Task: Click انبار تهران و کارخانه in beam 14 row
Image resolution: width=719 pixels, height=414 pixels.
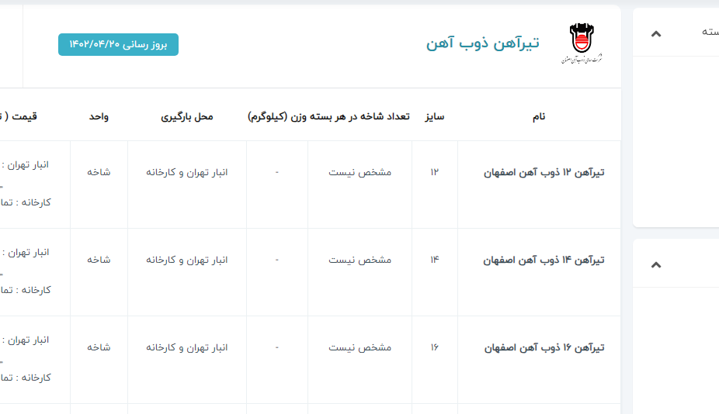Action: pyautogui.click(x=186, y=260)
